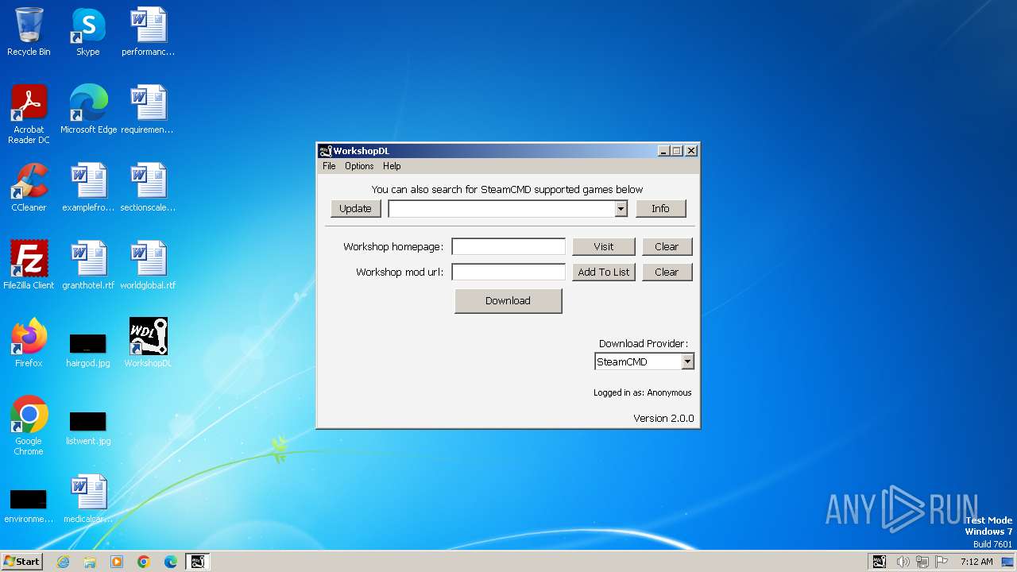1017x572 pixels.
Task: Expand the SteamCMD games search dropdown
Action: (x=621, y=208)
